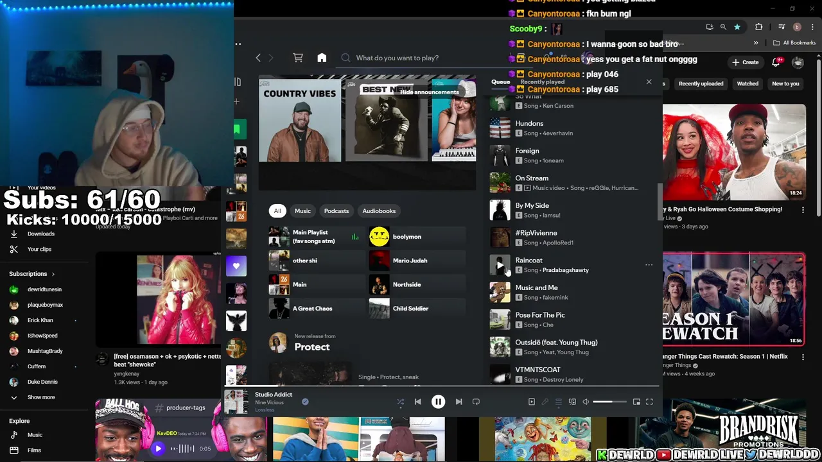Open YouTube notifications bell
Image resolution: width=822 pixels, height=462 pixels.
click(x=776, y=62)
